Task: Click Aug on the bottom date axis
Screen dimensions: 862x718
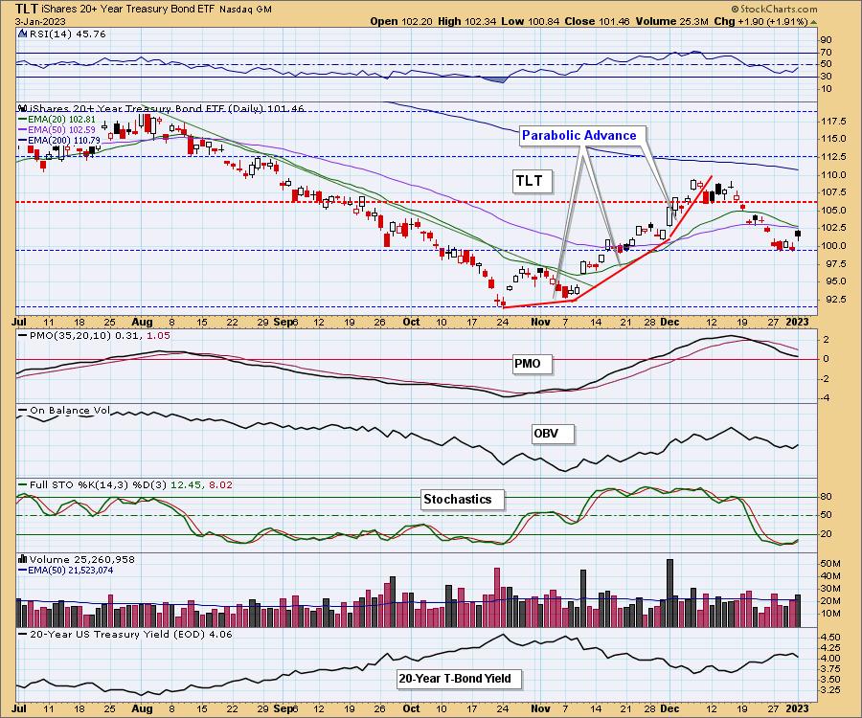Action: 142,708
